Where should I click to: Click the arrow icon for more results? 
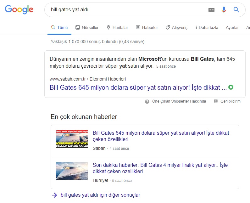[x=54, y=195]
